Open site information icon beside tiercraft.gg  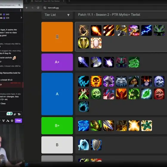[x=45, y=8]
